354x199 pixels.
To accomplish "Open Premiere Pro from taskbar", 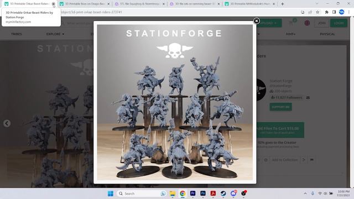I will click(x=192, y=193).
